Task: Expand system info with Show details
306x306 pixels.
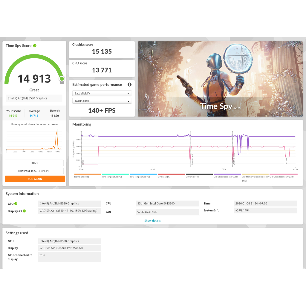Action: pos(152,221)
